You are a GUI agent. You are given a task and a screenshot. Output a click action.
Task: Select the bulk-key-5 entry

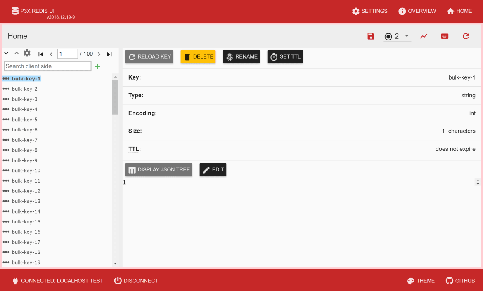(x=25, y=119)
